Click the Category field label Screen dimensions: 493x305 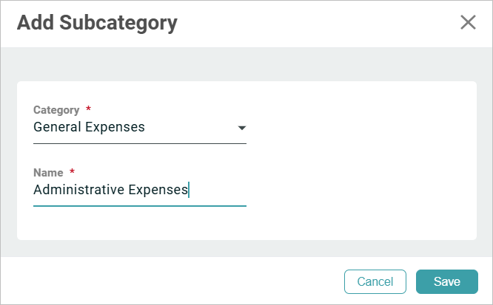click(x=56, y=110)
